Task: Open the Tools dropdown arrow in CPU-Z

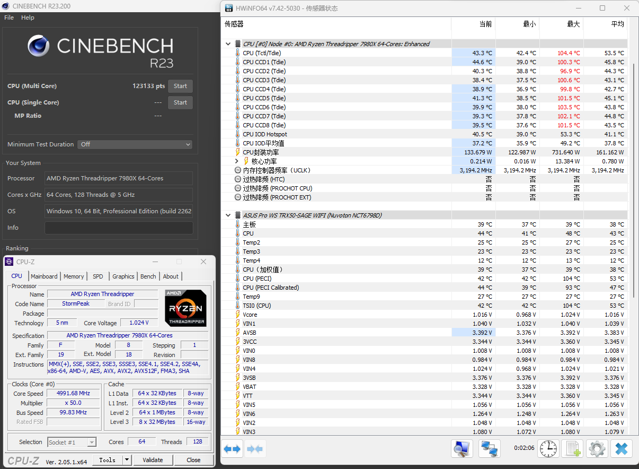Action: 127,460
